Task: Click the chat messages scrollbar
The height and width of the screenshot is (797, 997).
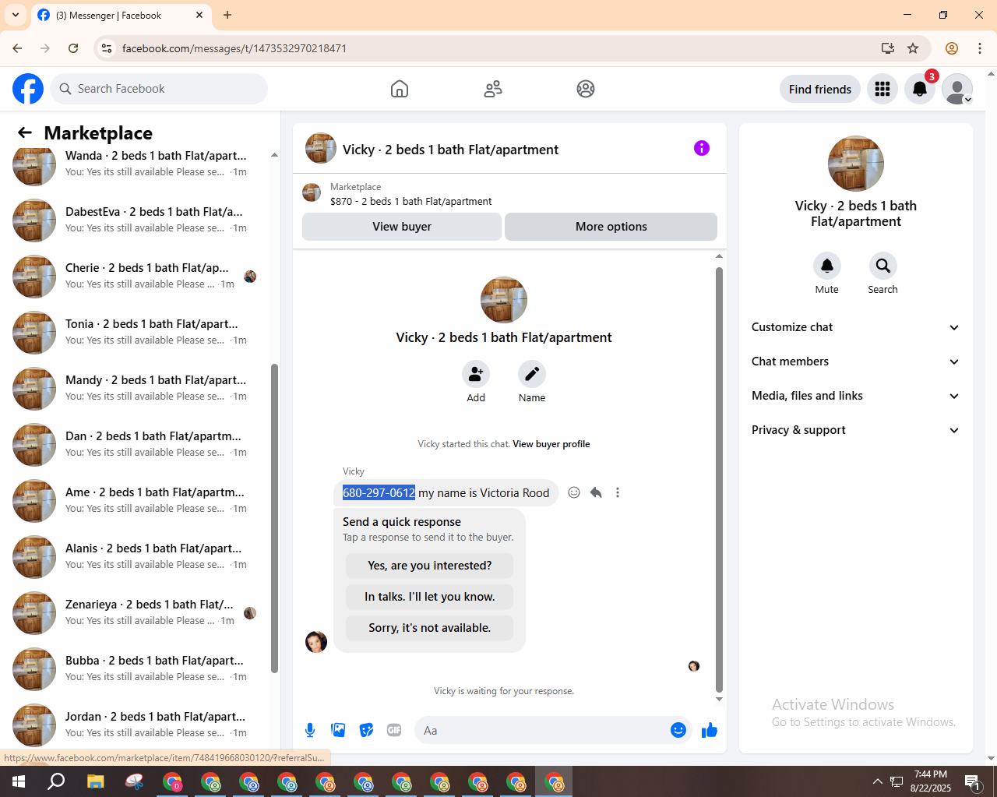Action: point(719,479)
